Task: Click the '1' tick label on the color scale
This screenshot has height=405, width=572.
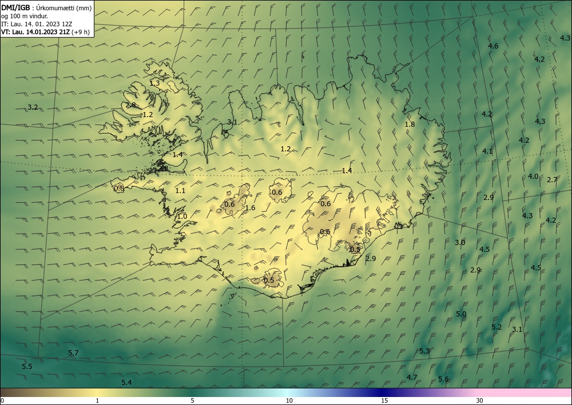Action: pos(97,400)
